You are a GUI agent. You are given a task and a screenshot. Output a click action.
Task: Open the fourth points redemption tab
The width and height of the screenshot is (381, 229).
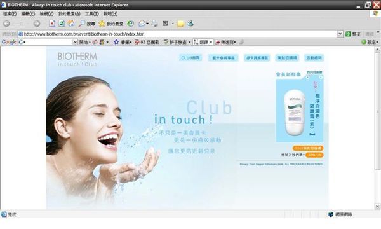tap(287, 58)
